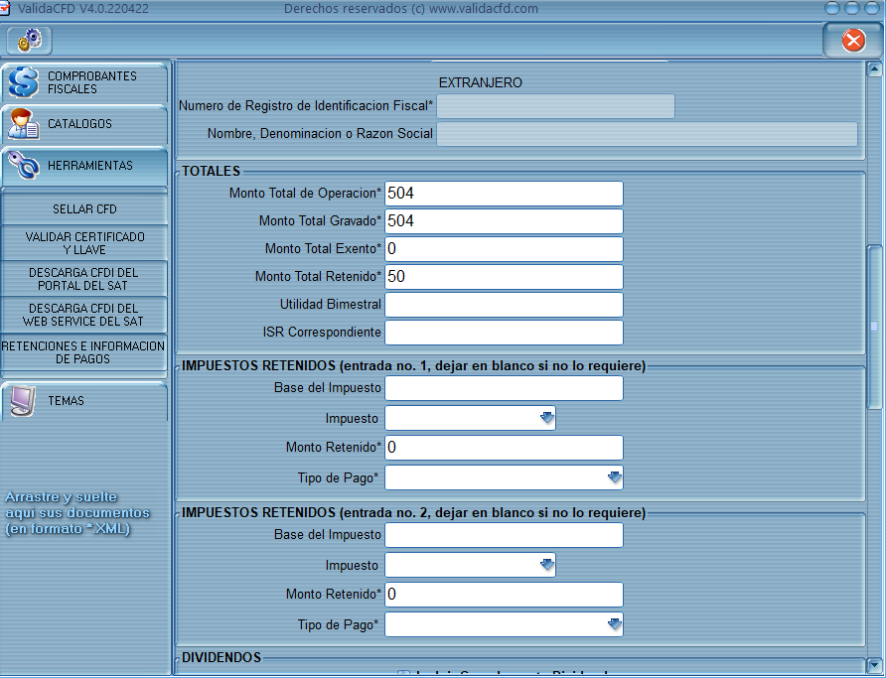The width and height of the screenshot is (886, 678).
Task: Click Nombre, Denominacion o Razon Social field
Action: pos(647,134)
